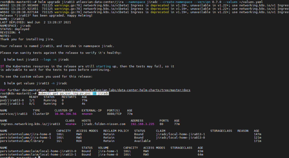
Task: Click the highlighted kubectl get command
Action: coord(74,93)
